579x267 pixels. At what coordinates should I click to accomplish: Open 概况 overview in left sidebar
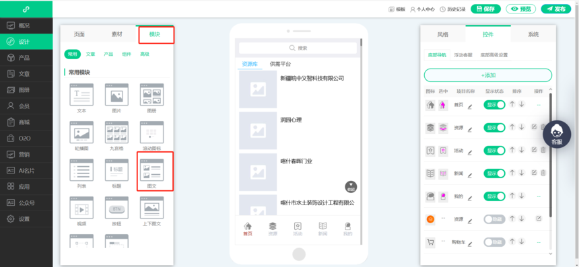click(26, 26)
